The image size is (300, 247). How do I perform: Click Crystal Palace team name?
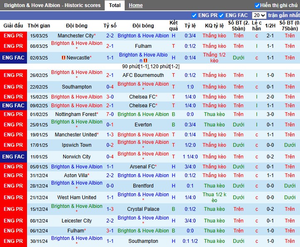[x=143, y=209]
